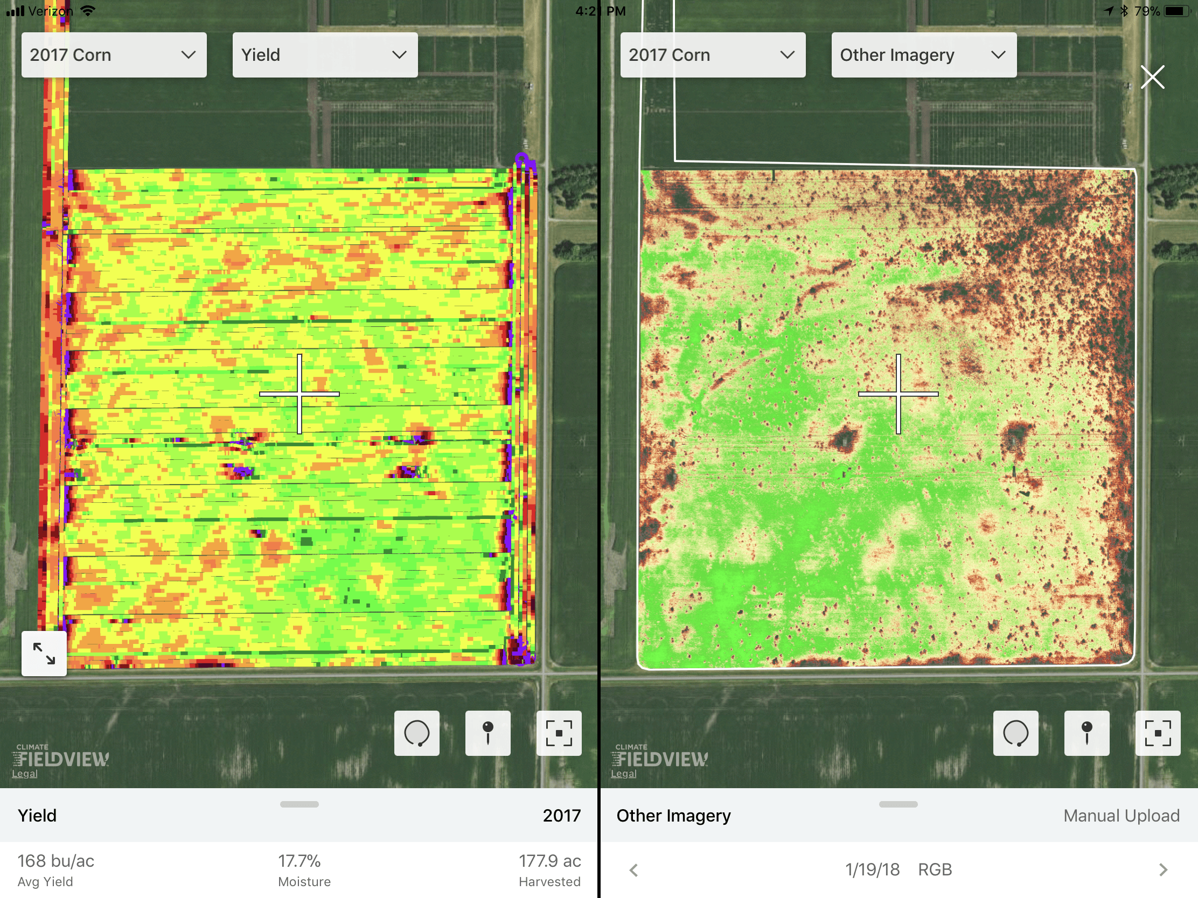Tap the Legal link on right map
This screenshot has height=898, width=1198.
[x=623, y=774]
